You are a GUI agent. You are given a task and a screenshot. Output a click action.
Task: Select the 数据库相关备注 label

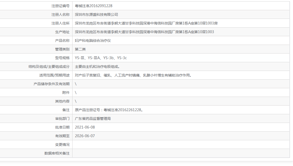click(57, 153)
